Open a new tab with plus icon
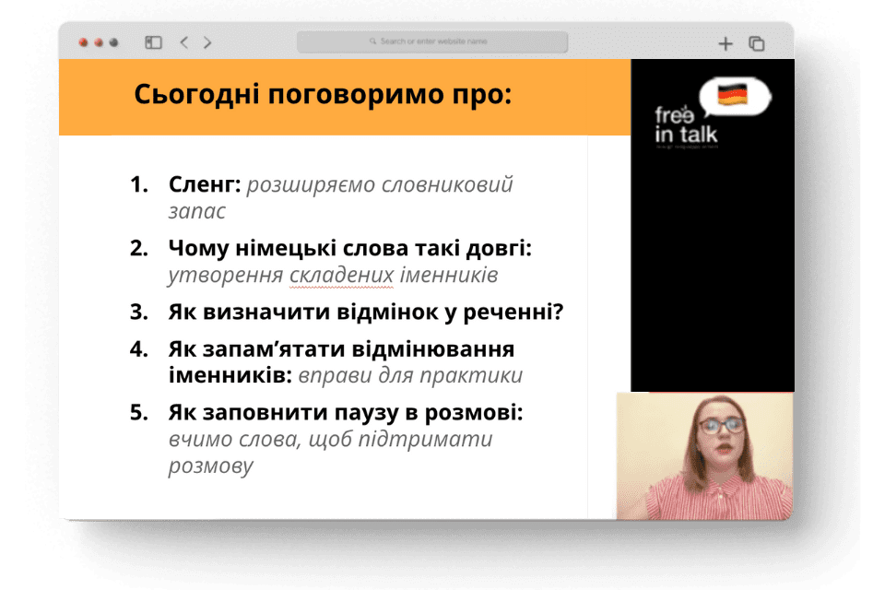The image size is (885, 590). pos(726,43)
